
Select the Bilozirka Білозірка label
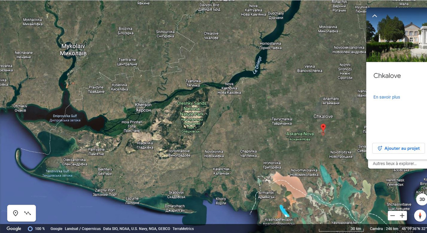tap(126, 31)
